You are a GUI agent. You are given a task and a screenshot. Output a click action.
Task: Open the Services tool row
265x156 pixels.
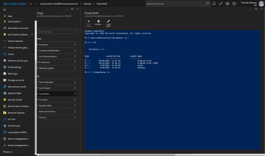point(57,117)
